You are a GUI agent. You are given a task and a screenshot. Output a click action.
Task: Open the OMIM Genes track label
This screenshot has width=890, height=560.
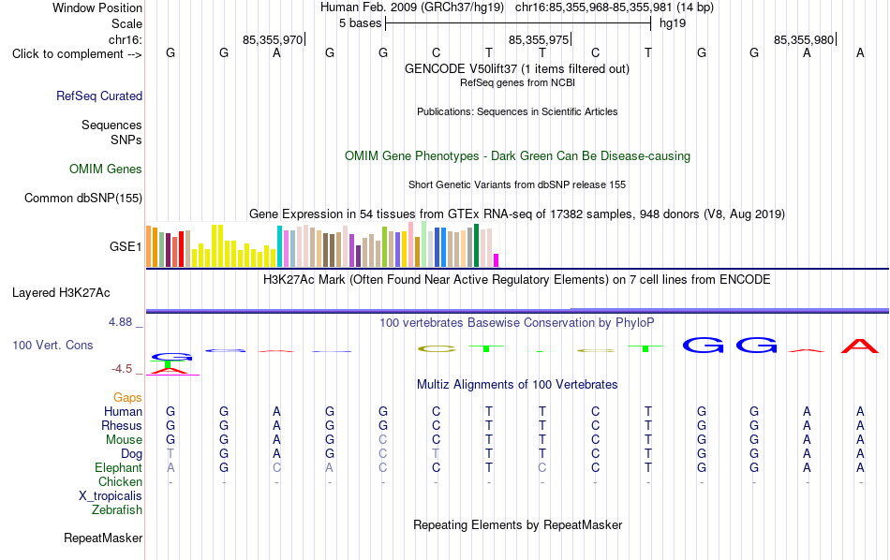pyautogui.click(x=106, y=169)
